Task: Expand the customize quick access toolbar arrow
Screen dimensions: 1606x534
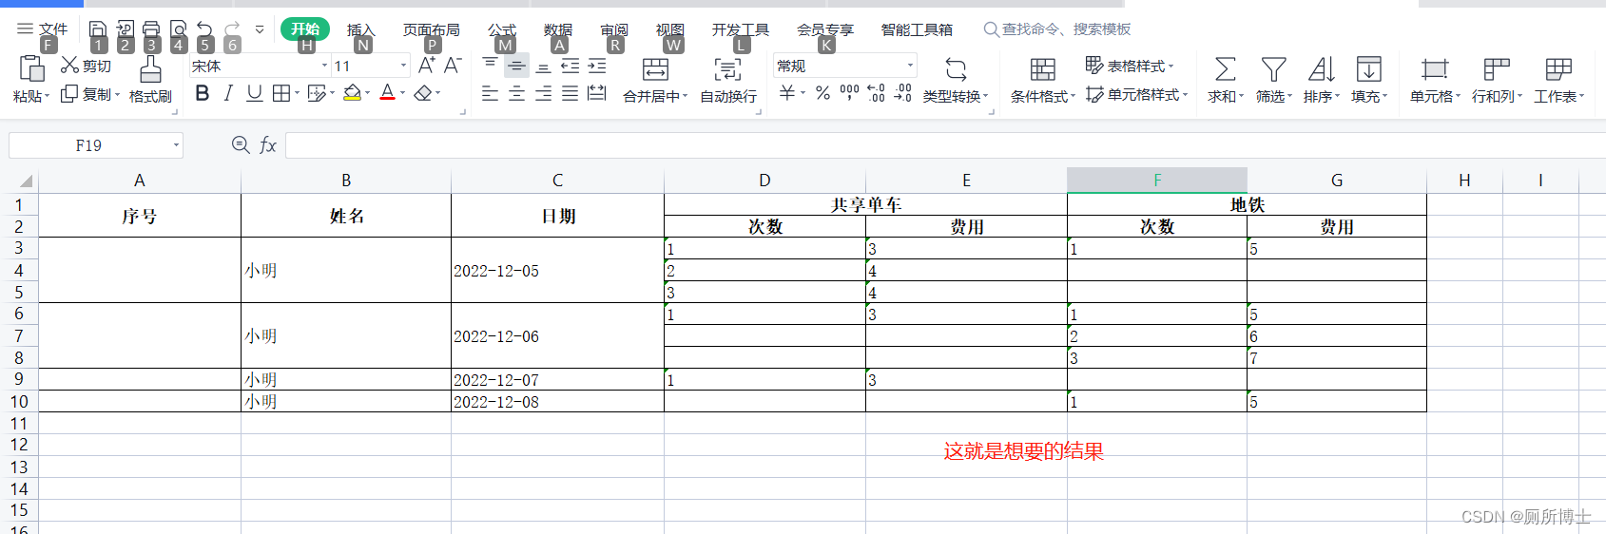Action: coord(260,29)
